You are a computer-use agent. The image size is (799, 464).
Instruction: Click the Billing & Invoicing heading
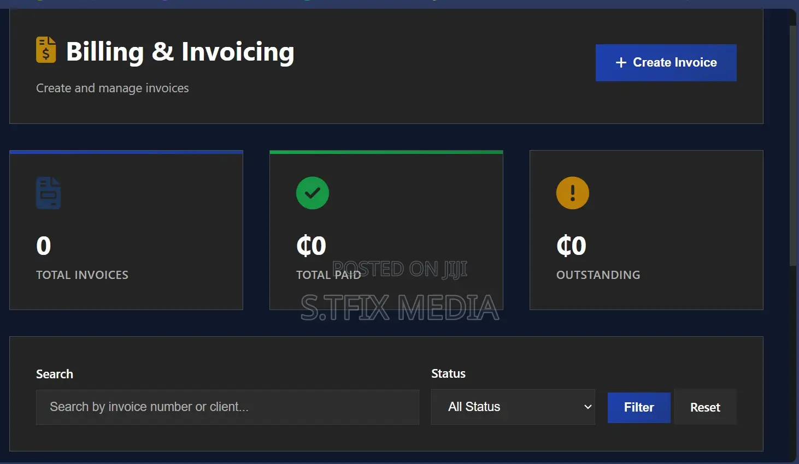click(x=180, y=52)
